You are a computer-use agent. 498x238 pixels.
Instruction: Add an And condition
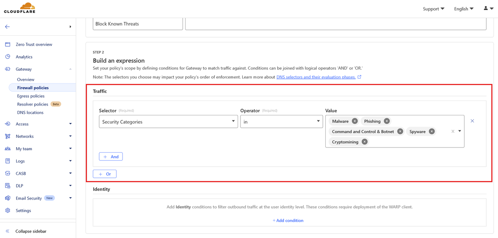coord(111,156)
